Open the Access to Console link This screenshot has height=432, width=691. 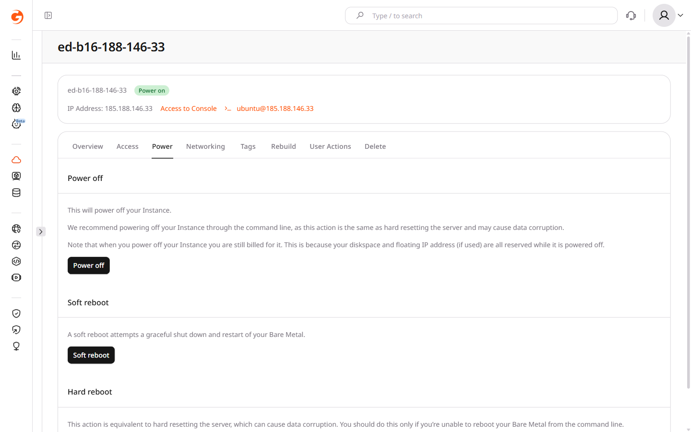[x=189, y=108]
